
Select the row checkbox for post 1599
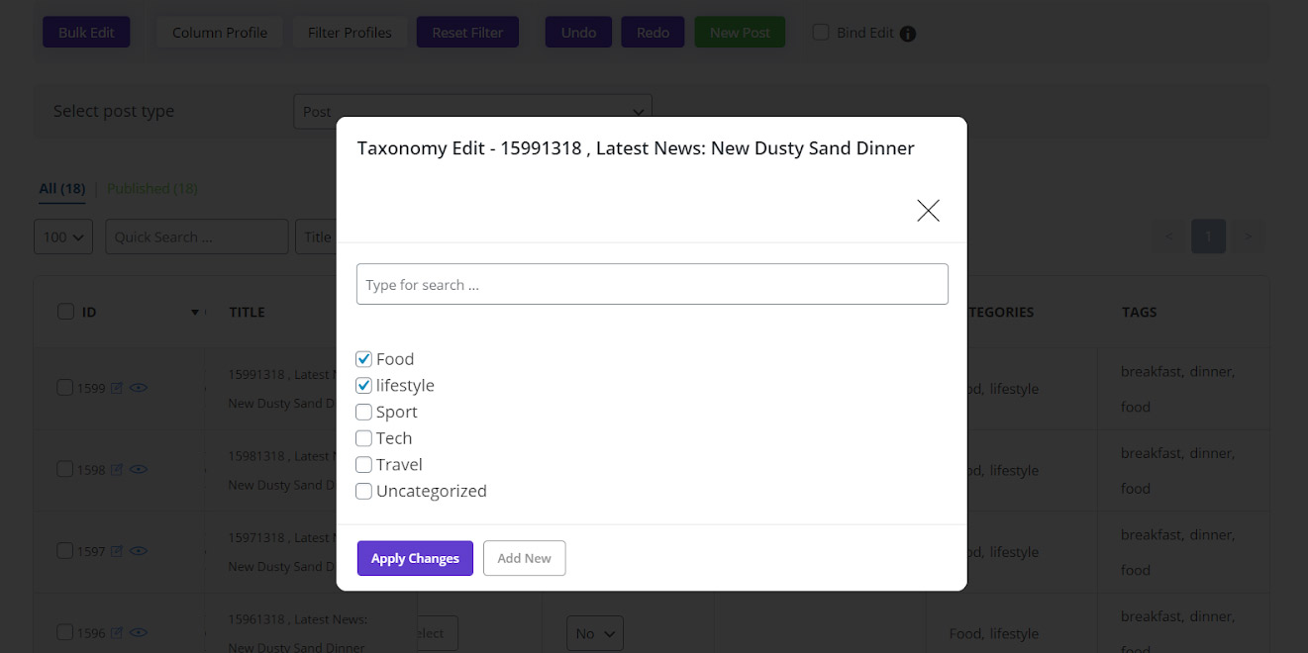tap(65, 388)
